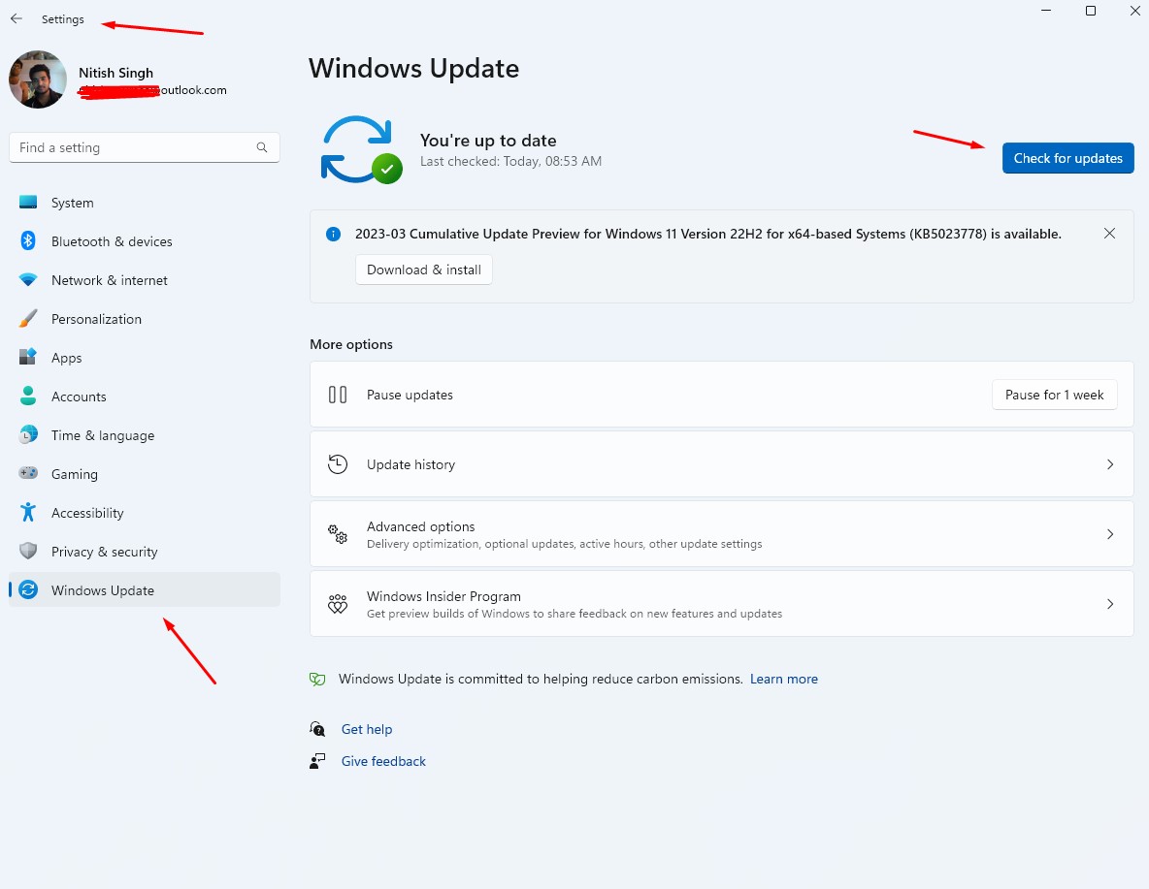Expand Advanced options chevron
Viewport: 1149px width, 889px height.
1110,534
